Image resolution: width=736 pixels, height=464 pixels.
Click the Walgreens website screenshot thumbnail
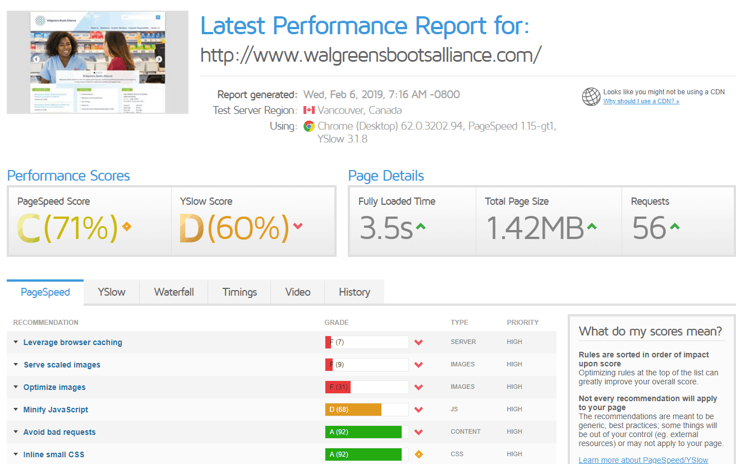pos(98,62)
